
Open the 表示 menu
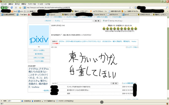click(17, 4)
